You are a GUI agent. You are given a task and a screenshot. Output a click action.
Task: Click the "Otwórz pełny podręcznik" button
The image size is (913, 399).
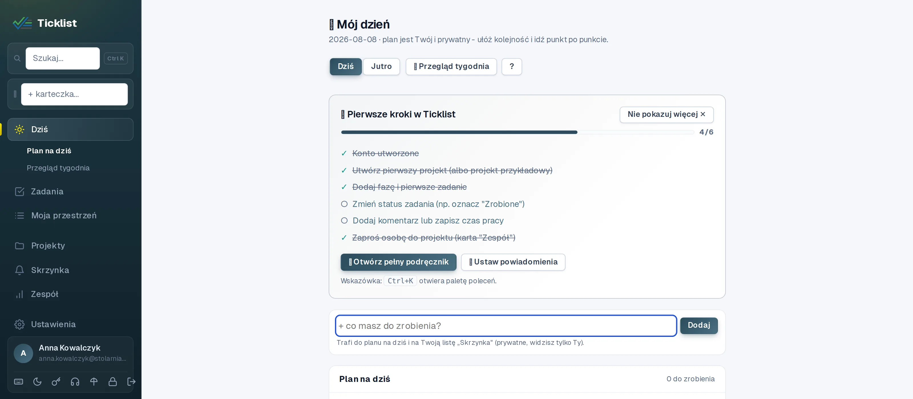coord(398,262)
